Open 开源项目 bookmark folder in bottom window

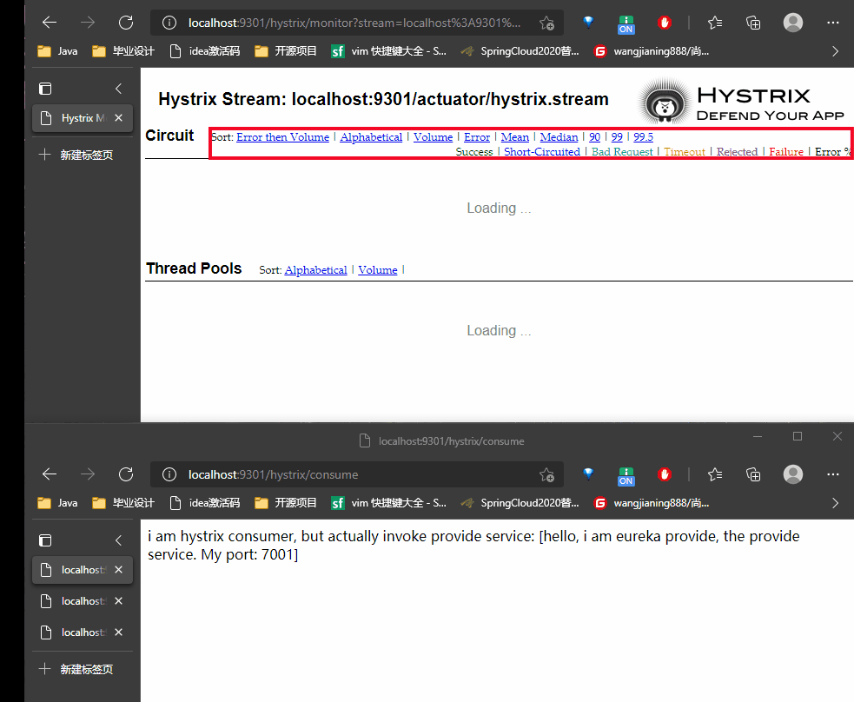[x=286, y=503]
